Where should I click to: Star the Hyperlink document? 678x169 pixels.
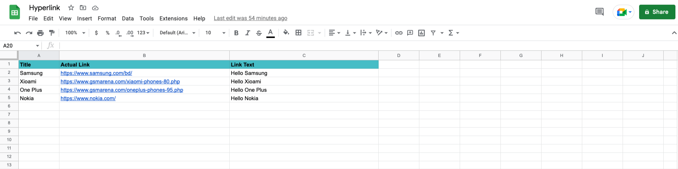tap(71, 8)
